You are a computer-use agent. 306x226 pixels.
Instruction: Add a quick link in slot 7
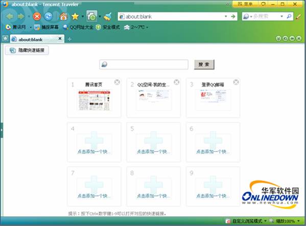coord(94,187)
